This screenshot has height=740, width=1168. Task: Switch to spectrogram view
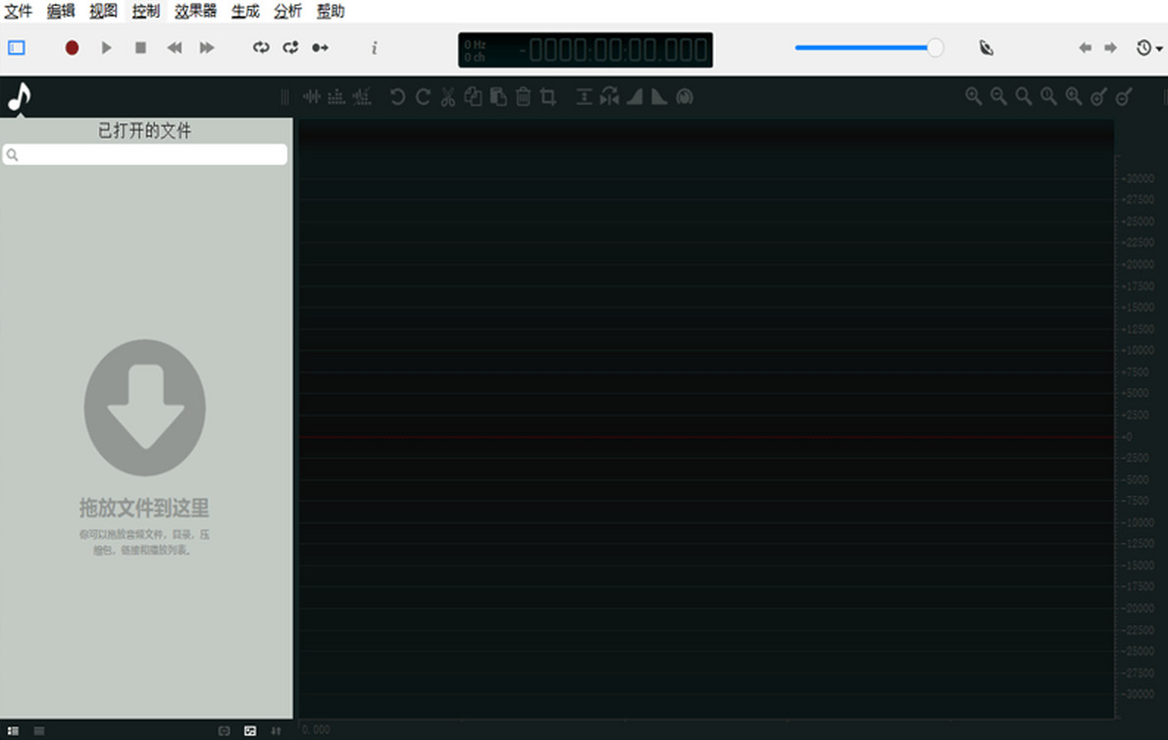(x=336, y=97)
